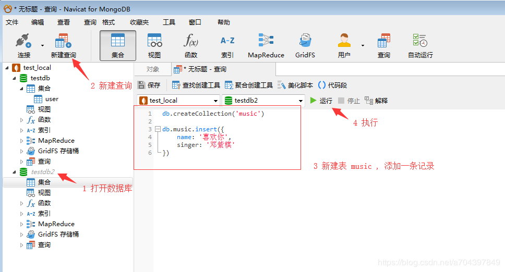Open the Connection dropdown arrow
The image size is (505, 272).
(x=42, y=46)
